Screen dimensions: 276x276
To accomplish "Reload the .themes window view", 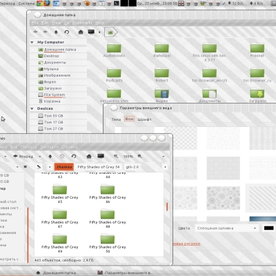I will click(x=74, y=157).
